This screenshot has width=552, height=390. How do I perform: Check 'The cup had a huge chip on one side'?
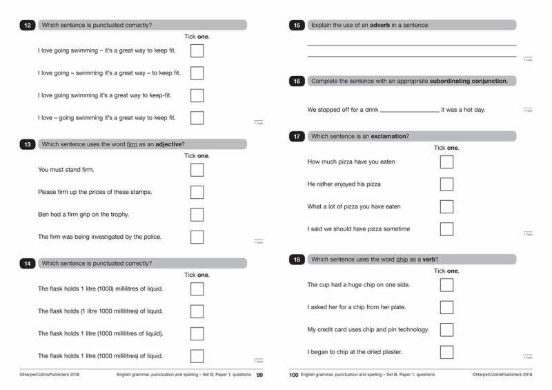coord(446,284)
